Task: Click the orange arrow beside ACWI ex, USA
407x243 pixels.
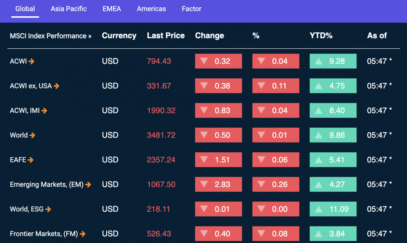Action: point(56,86)
